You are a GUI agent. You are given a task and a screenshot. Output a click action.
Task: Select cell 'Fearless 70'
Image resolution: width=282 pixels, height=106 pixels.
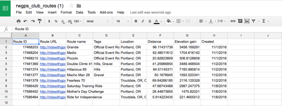point(79,80)
